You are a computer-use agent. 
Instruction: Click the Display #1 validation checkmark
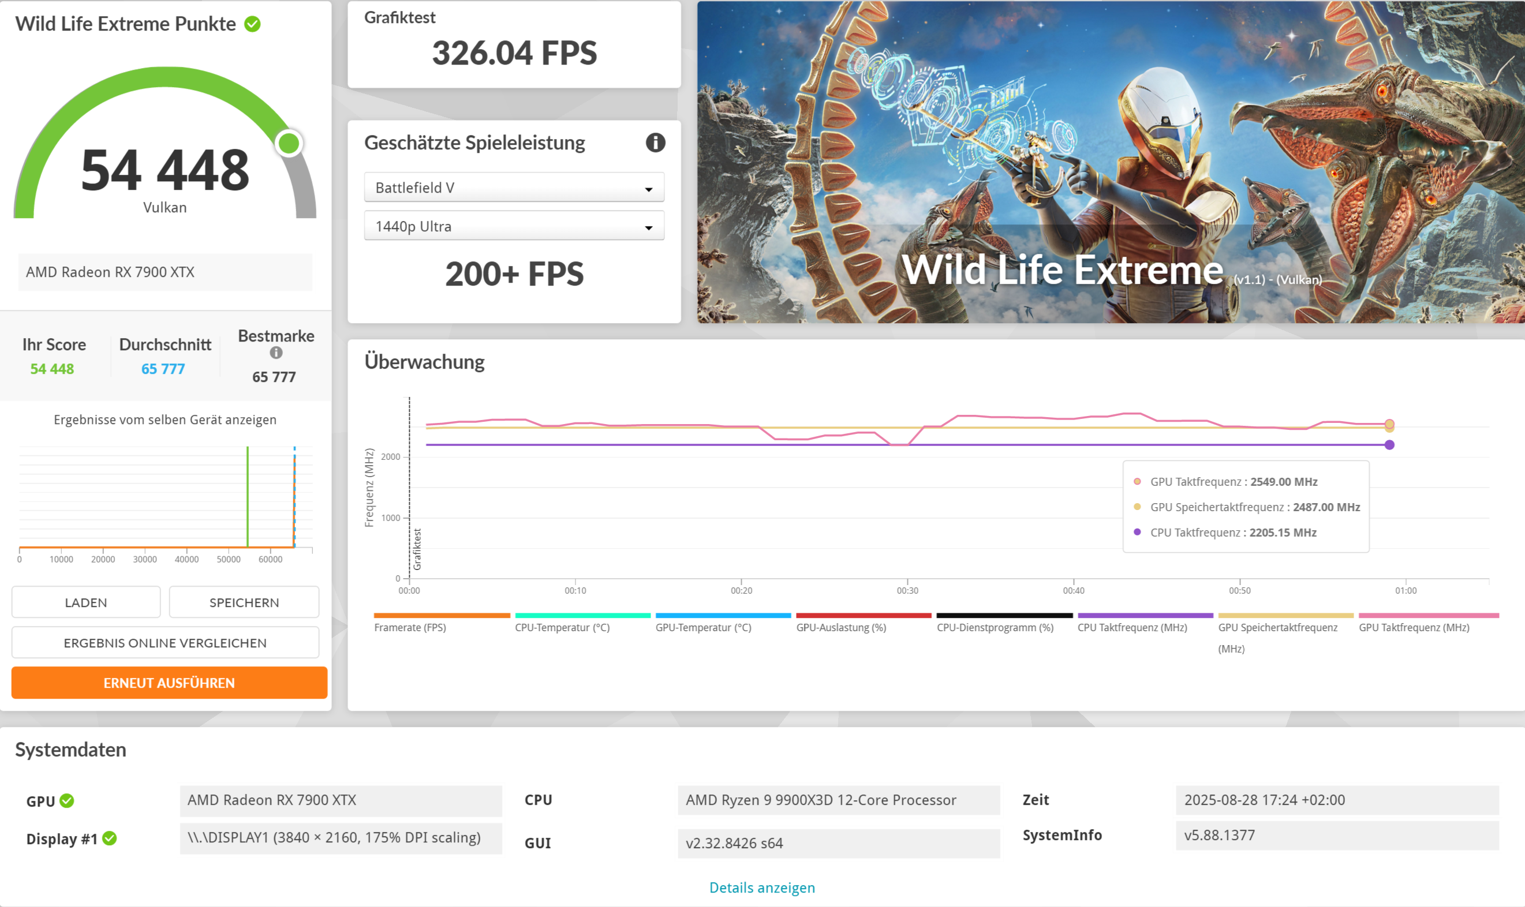(110, 838)
